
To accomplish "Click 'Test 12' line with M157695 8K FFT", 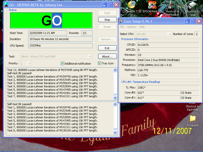I will click(x=53, y=70).
